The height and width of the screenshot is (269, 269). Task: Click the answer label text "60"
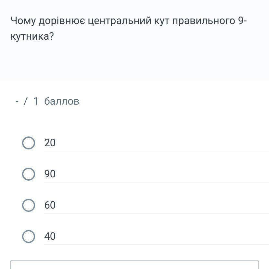(x=50, y=205)
